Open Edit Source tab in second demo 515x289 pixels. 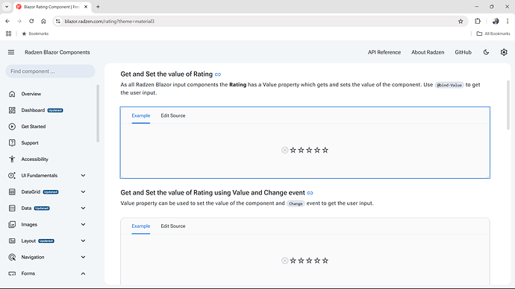point(173,226)
